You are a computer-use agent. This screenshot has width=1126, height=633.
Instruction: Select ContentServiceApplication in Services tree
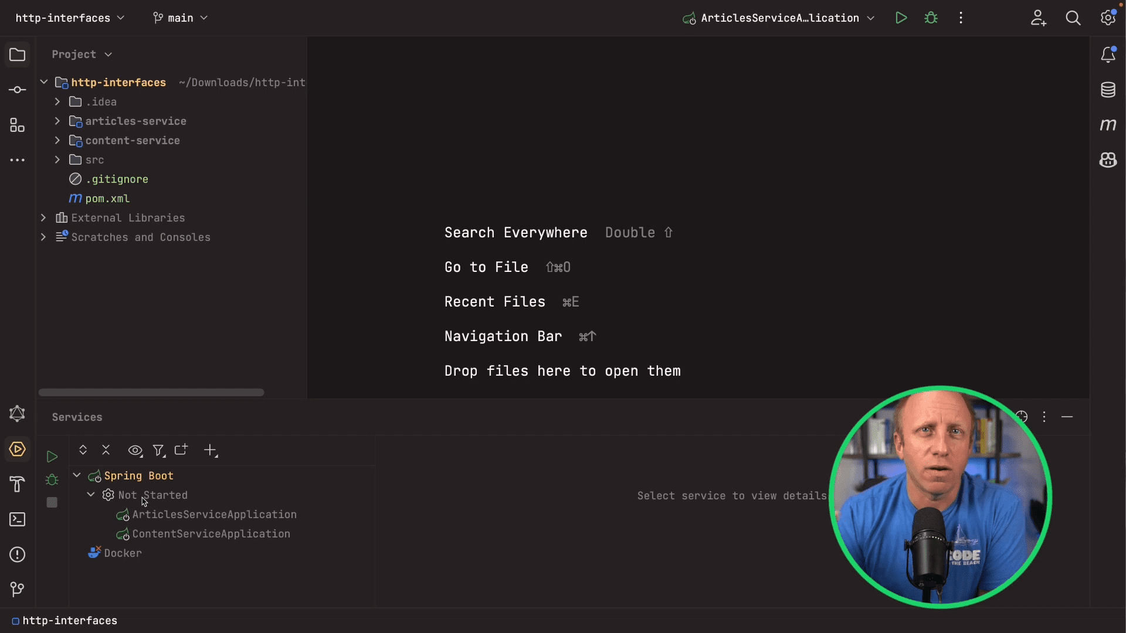[x=211, y=534]
